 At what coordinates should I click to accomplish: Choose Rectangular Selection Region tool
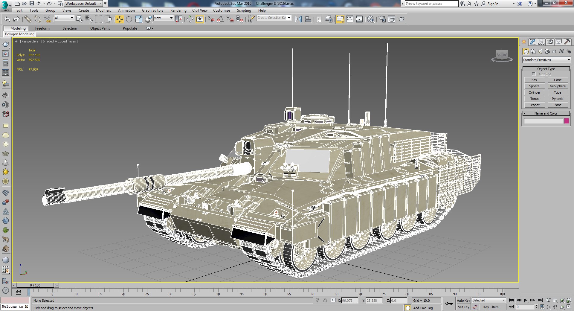tap(98, 19)
